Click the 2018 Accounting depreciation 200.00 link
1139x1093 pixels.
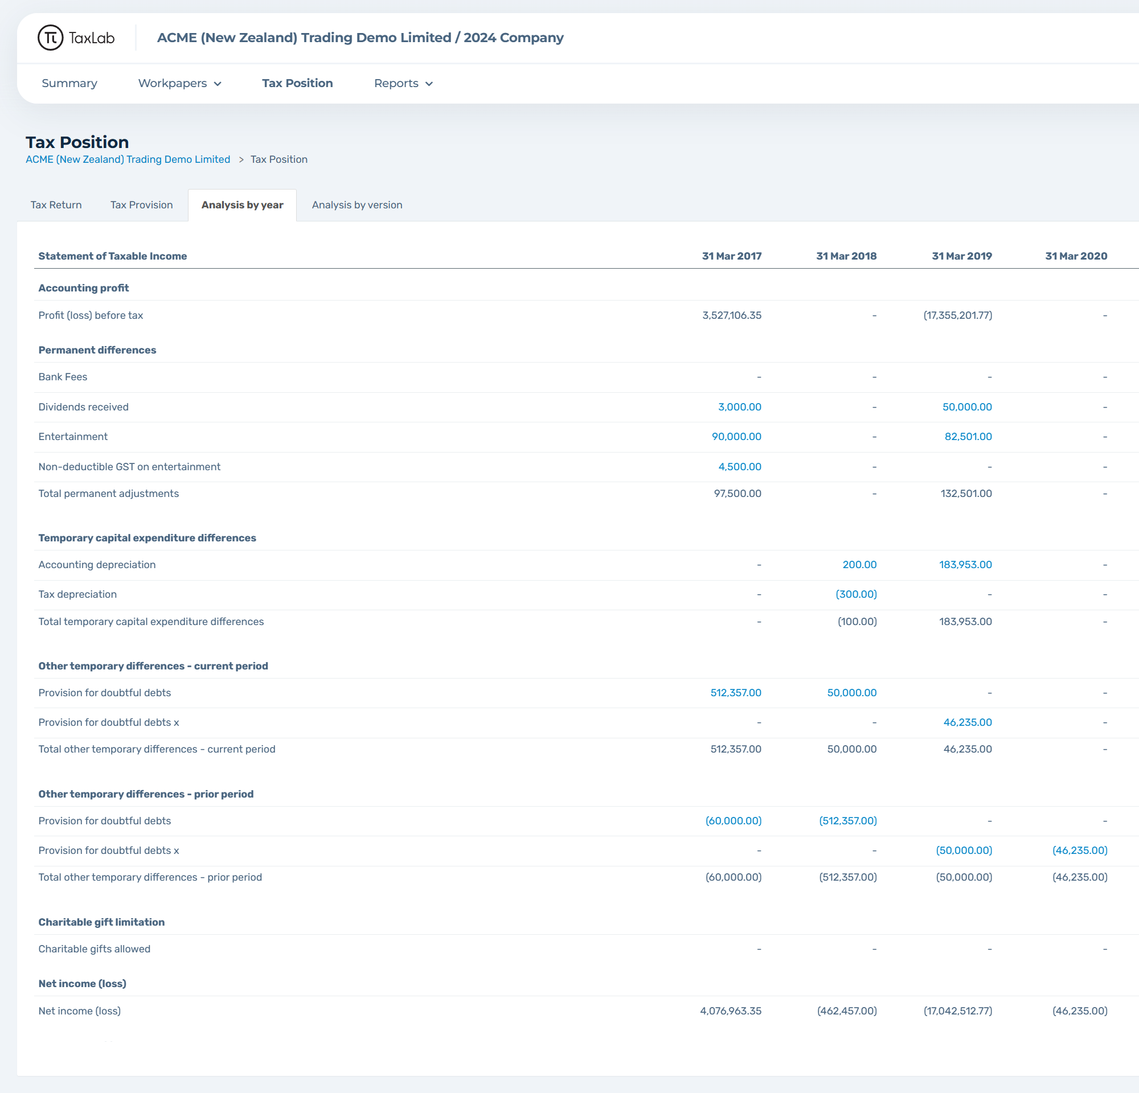click(859, 565)
